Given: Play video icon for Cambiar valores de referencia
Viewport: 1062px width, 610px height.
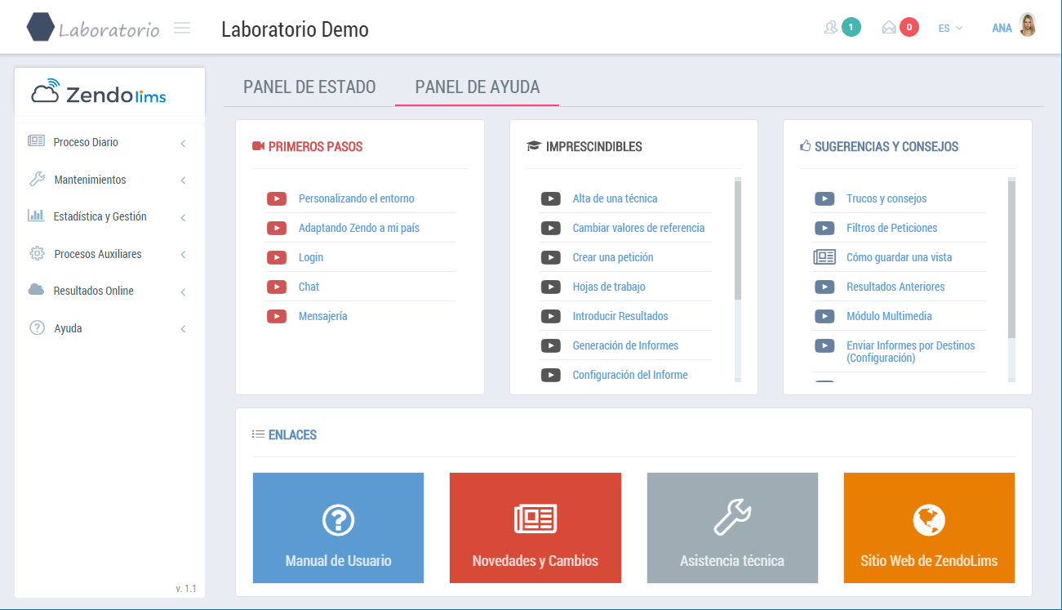Looking at the screenshot, I should coord(551,228).
